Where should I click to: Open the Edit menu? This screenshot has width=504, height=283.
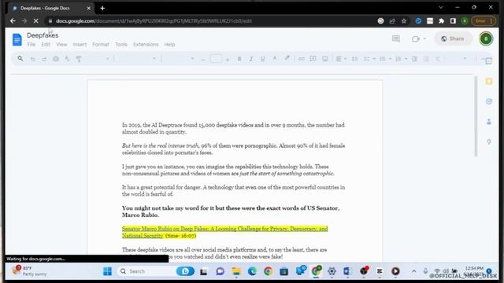(46, 44)
